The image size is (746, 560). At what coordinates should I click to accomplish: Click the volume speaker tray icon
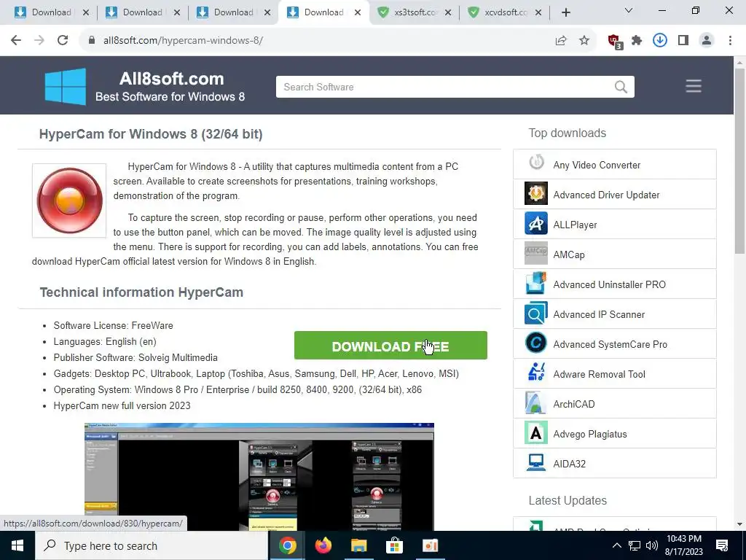click(x=652, y=545)
